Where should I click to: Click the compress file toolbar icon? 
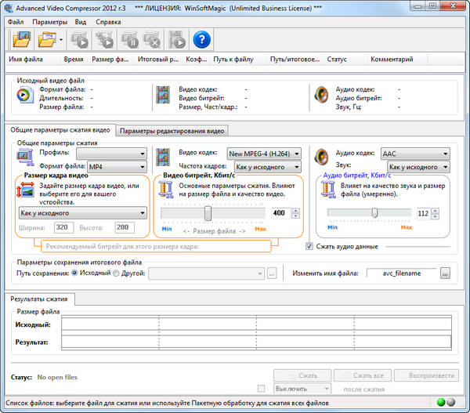pyautogui.click(x=79, y=39)
